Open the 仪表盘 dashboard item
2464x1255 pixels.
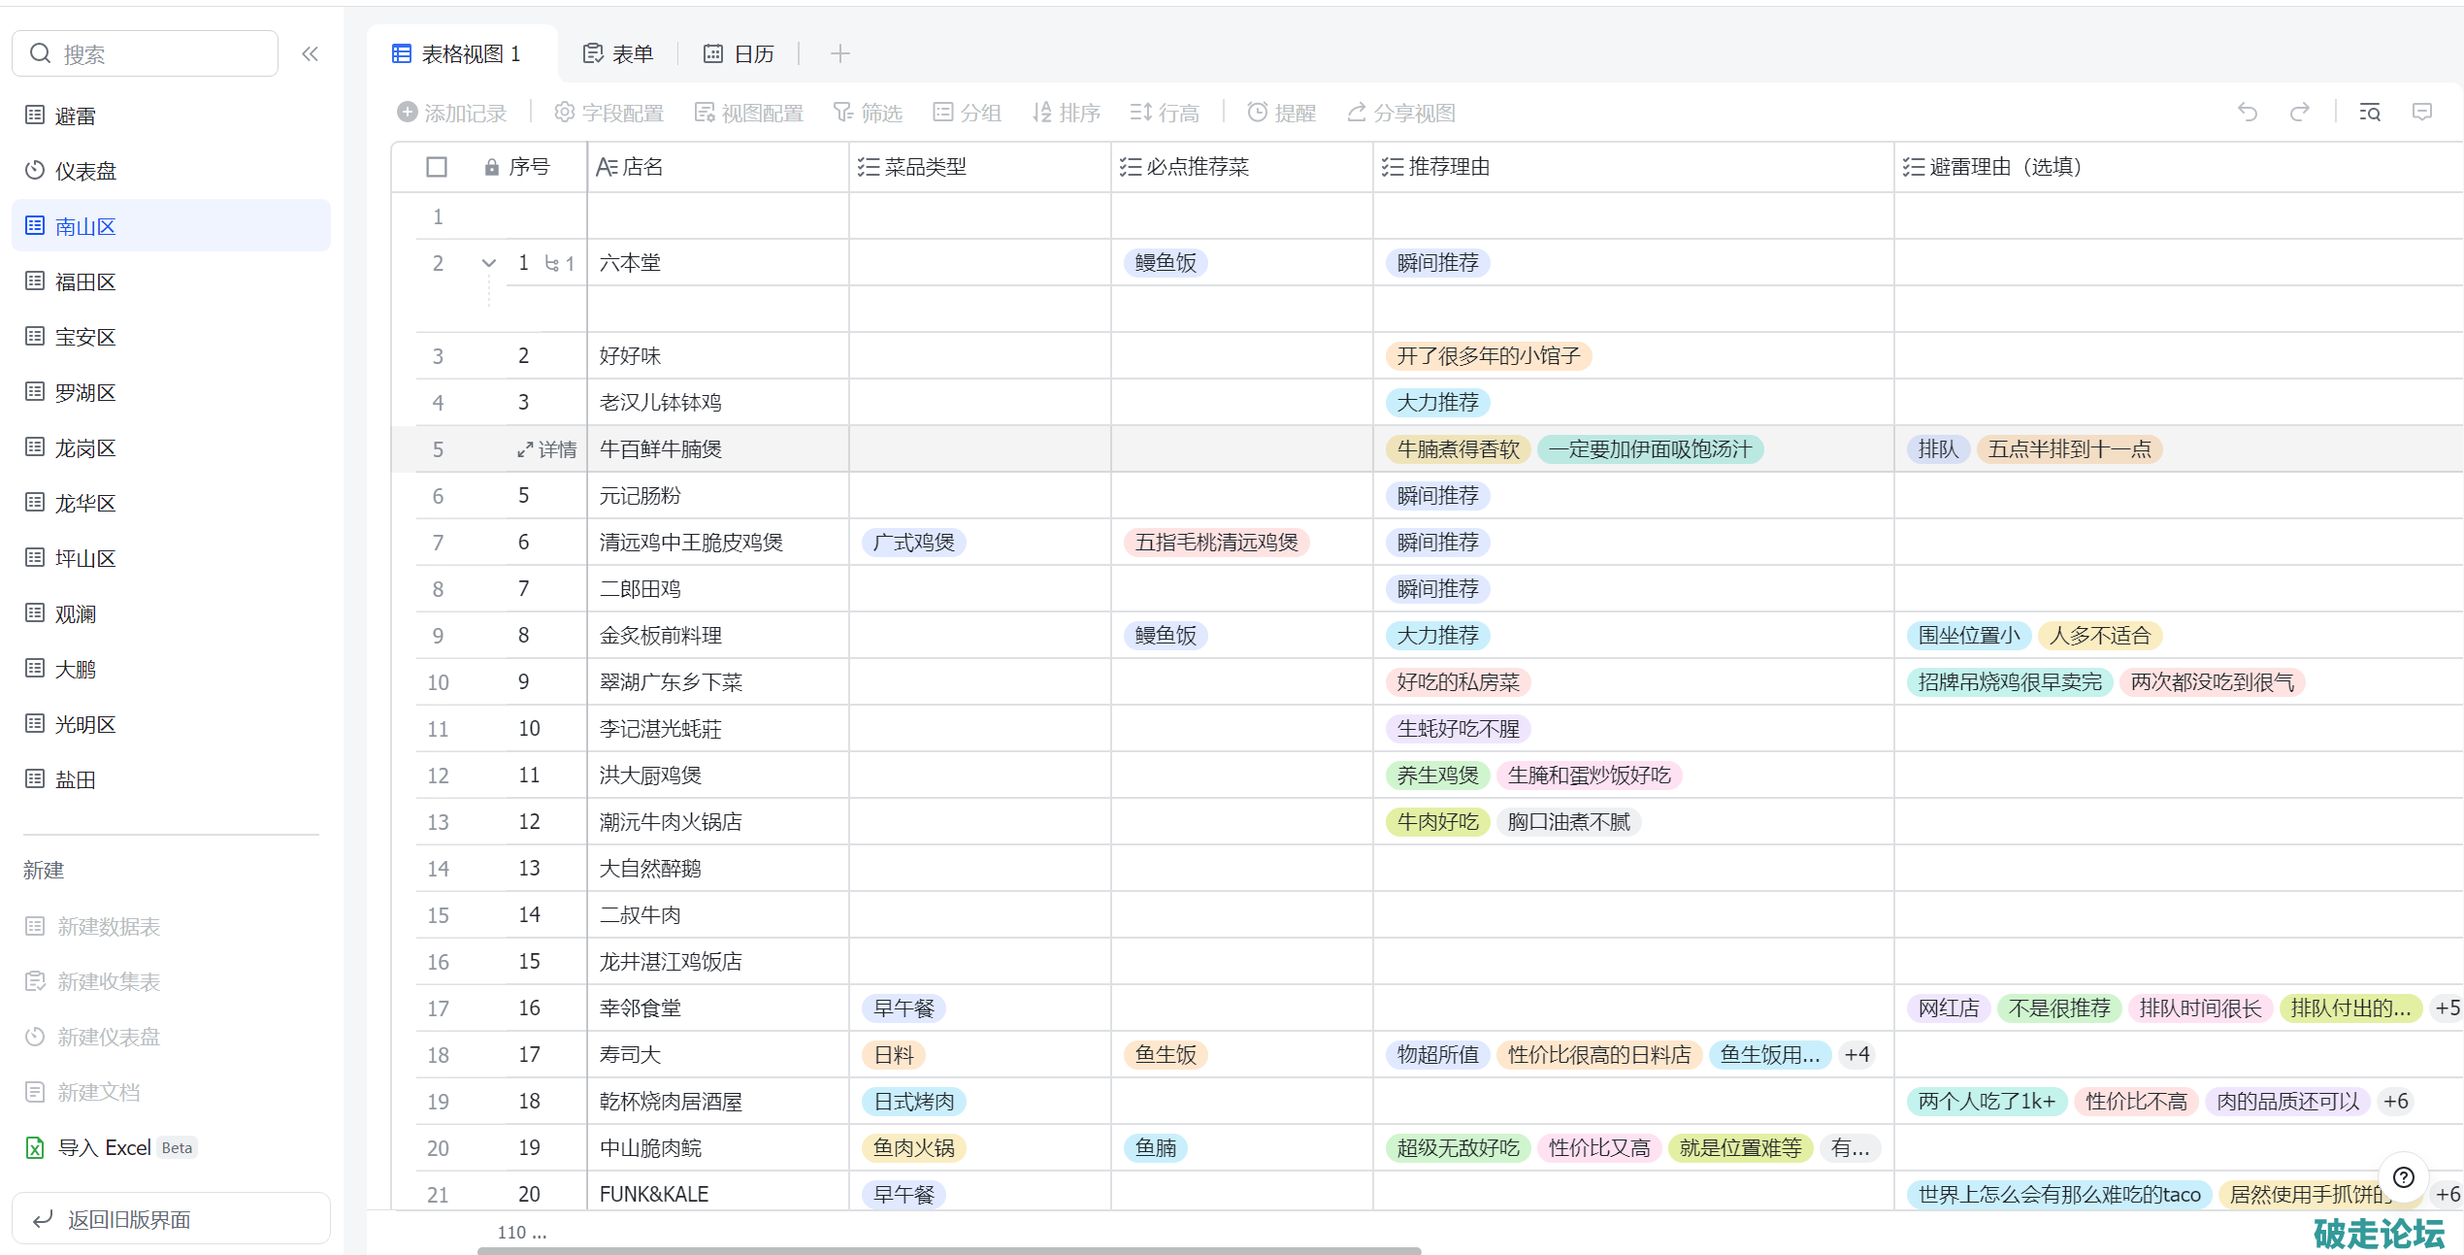[85, 171]
